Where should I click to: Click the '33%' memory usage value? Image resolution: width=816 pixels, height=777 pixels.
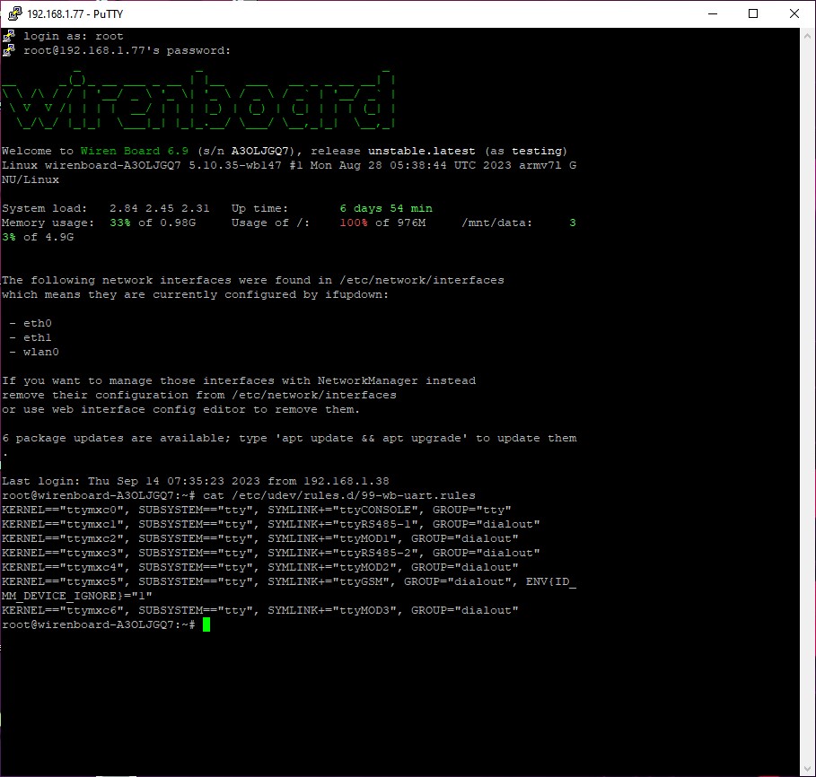[119, 223]
